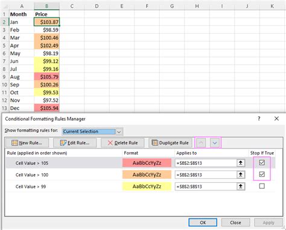The image size is (286, 230).
Task: Select cell with $99.53
Action: coord(46,92)
